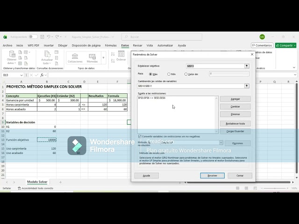Click the Buscar search box
Viewport: 299px width, 224px height.
162,37
